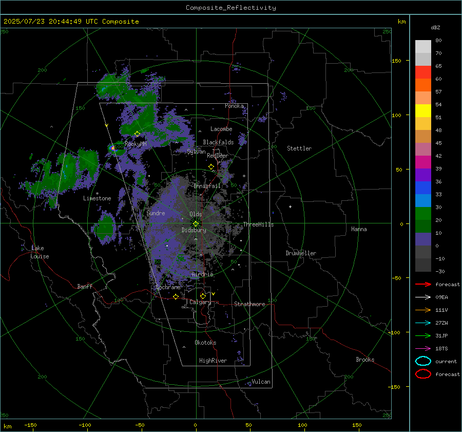Click the yellow diamond marker above Calgary
Screen dimensions: 462x432
(x=203, y=296)
